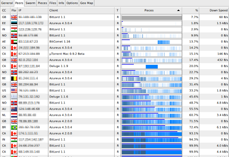Click the Australia flag icon
Screen dimensions: 229x157
click(14, 109)
